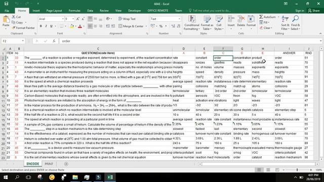This screenshot has height=182, width=324.
Task: Toggle Bold formatting
Action: 40,26
